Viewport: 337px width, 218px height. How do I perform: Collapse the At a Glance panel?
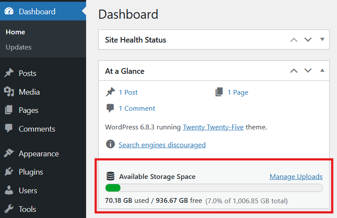click(x=322, y=71)
